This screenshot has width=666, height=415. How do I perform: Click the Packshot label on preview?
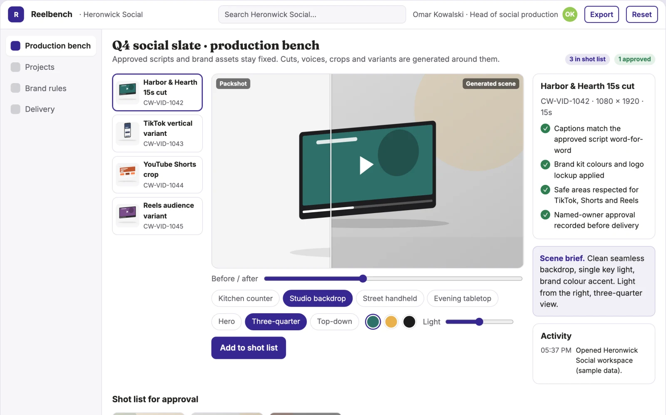233,83
